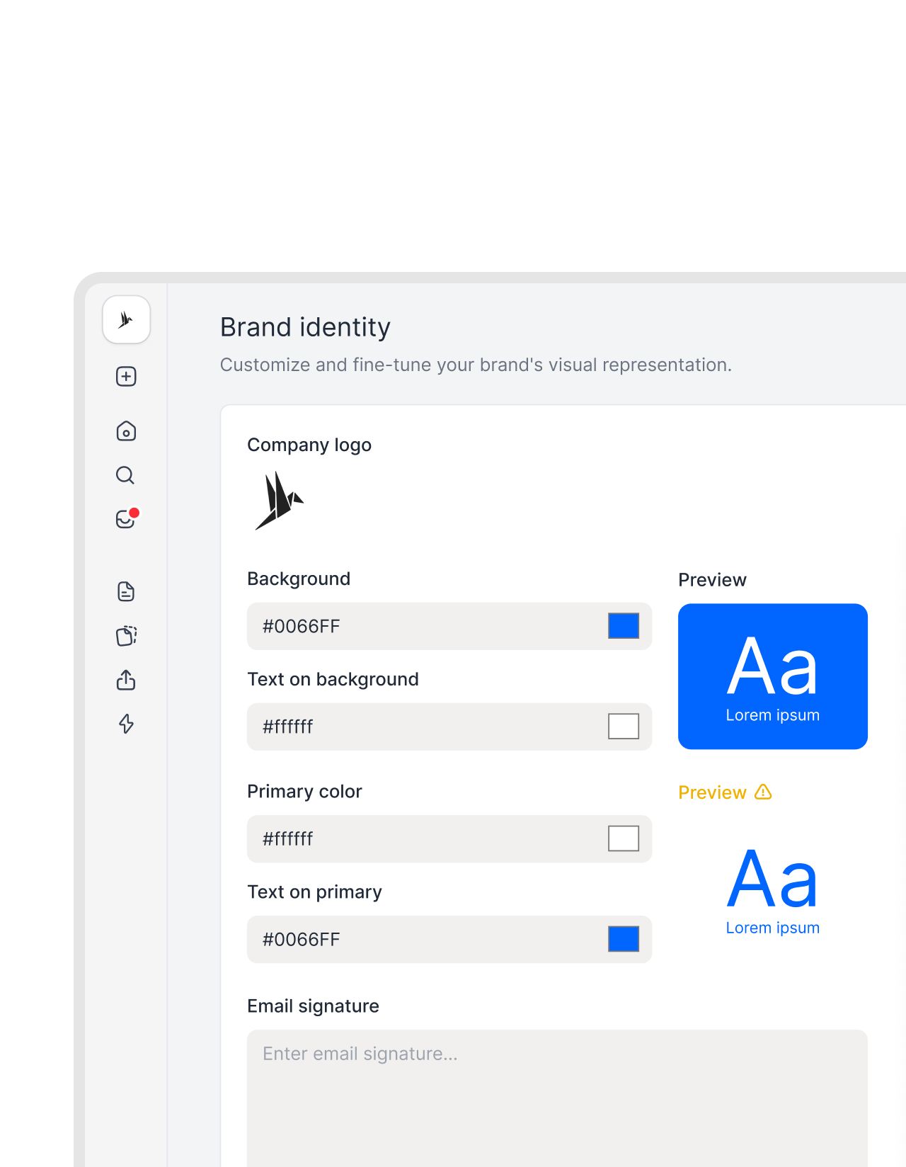Image resolution: width=906 pixels, height=1167 pixels.
Task: Click the email signature text area
Action: [x=557, y=1098]
